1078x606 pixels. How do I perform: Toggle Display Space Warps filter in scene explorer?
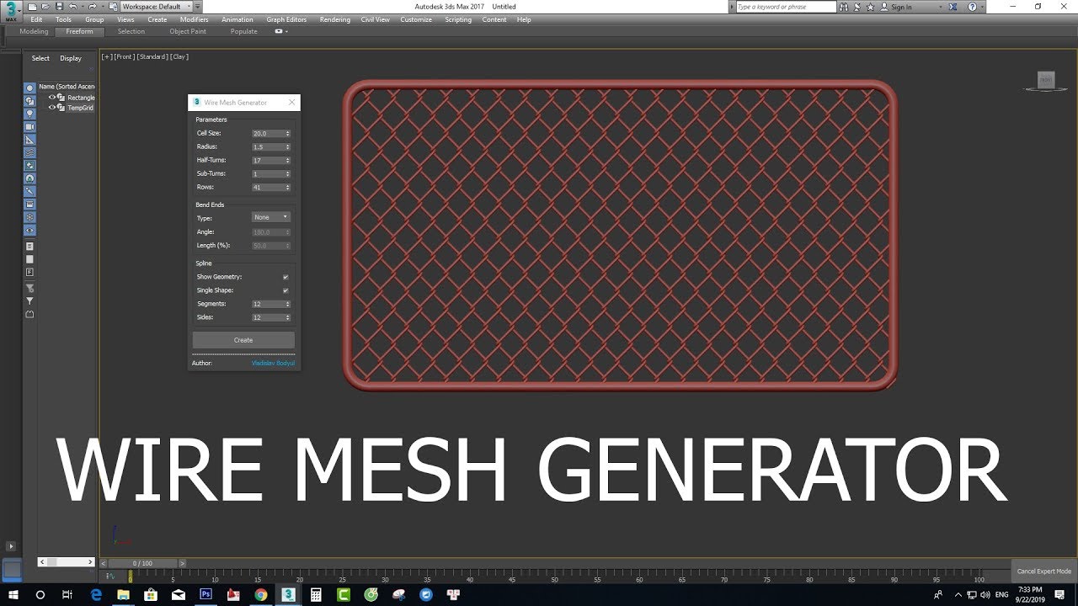[29, 152]
